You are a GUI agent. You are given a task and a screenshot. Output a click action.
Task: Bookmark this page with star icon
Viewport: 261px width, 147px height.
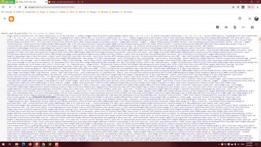pos(233,7)
